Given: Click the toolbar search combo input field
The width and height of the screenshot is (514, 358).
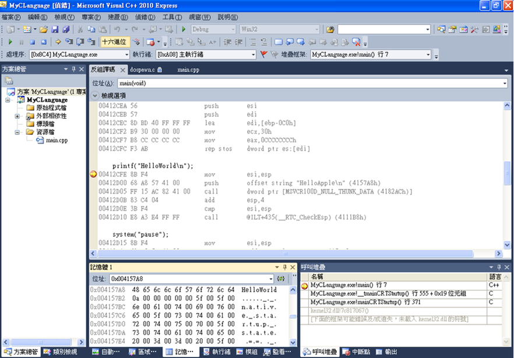Looking at the screenshot, I should pos(382,30).
